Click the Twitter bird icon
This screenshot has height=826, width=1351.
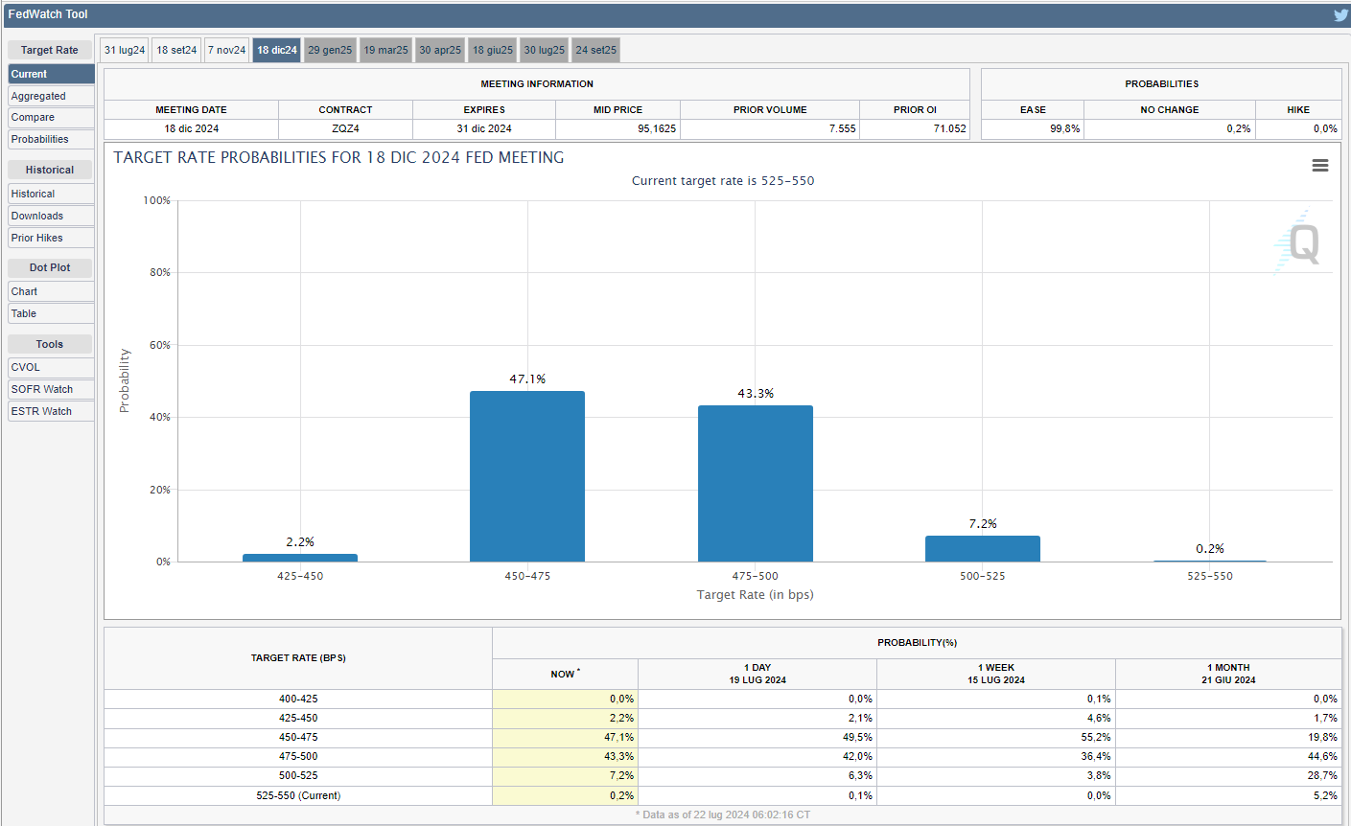click(x=1340, y=14)
